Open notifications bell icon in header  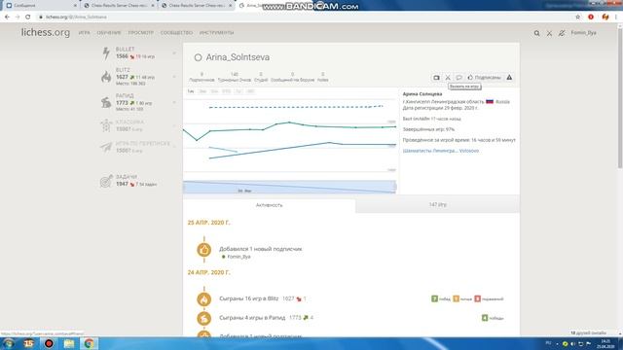coord(562,33)
